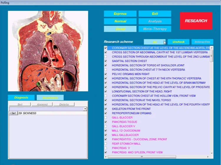
Task: Open the diagnosis combo box dropdown arrow
Action: [85, 109]
